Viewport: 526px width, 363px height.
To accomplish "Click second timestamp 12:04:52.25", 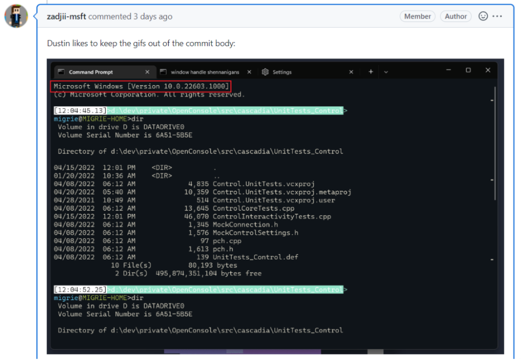I will [80, 289].
